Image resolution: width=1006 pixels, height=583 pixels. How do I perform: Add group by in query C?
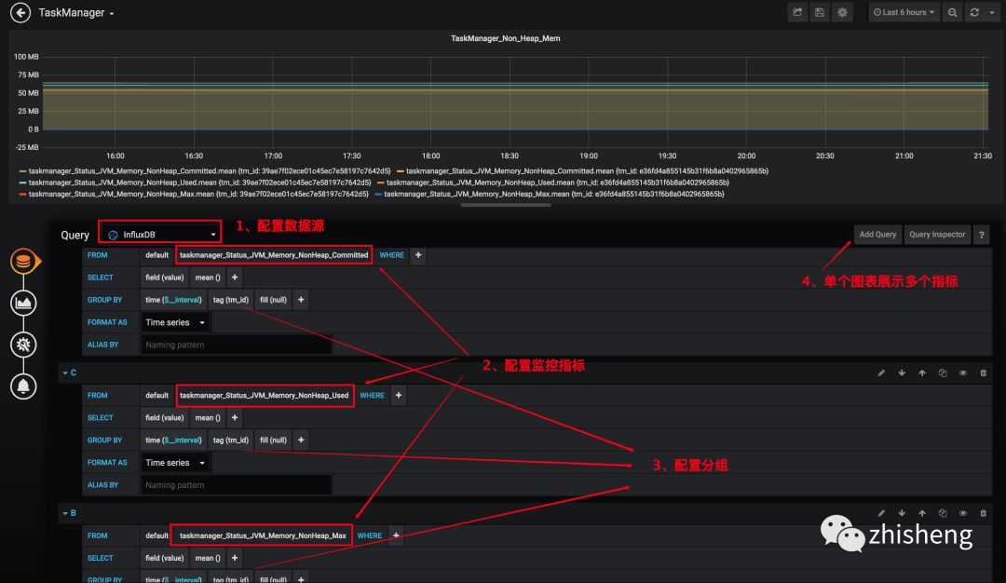(301, 441)
